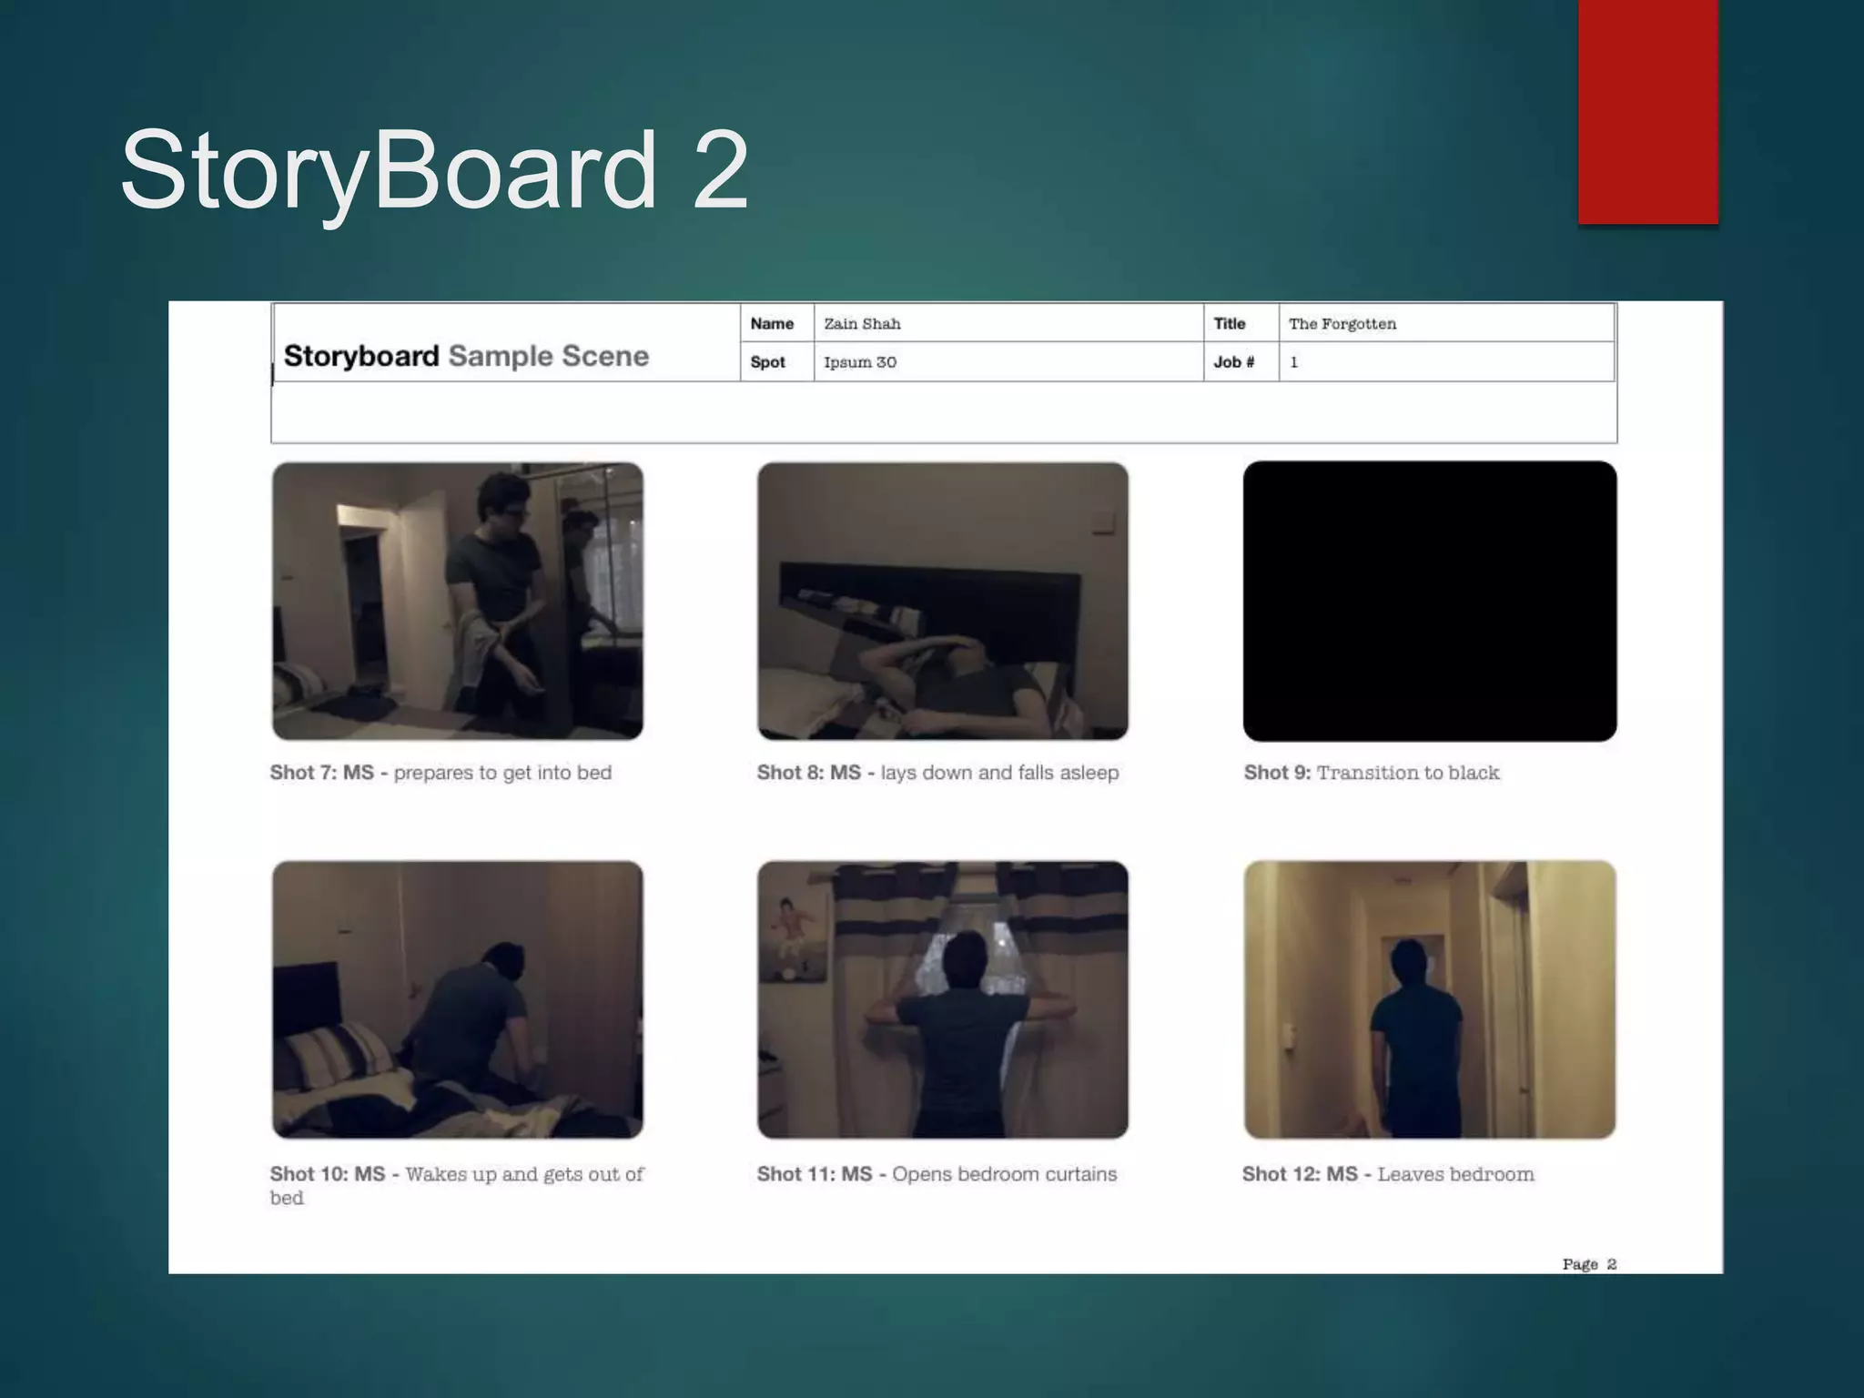Click the caption 'Opens bedroom curtains'
1864x1398 pixels.
(1004, 1174)
